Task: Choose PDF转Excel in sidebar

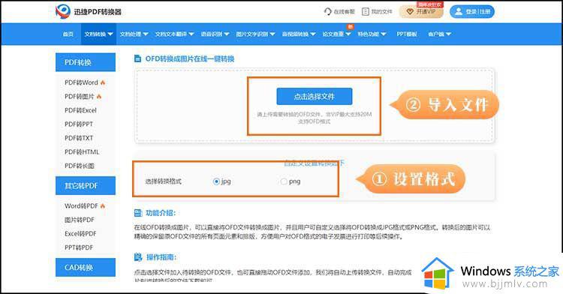Action: click(80, 110)
